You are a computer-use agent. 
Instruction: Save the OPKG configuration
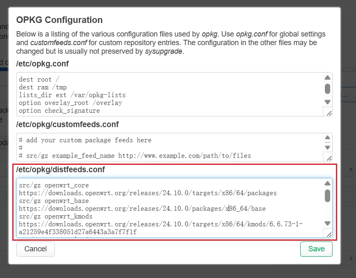tap(316, 249)
